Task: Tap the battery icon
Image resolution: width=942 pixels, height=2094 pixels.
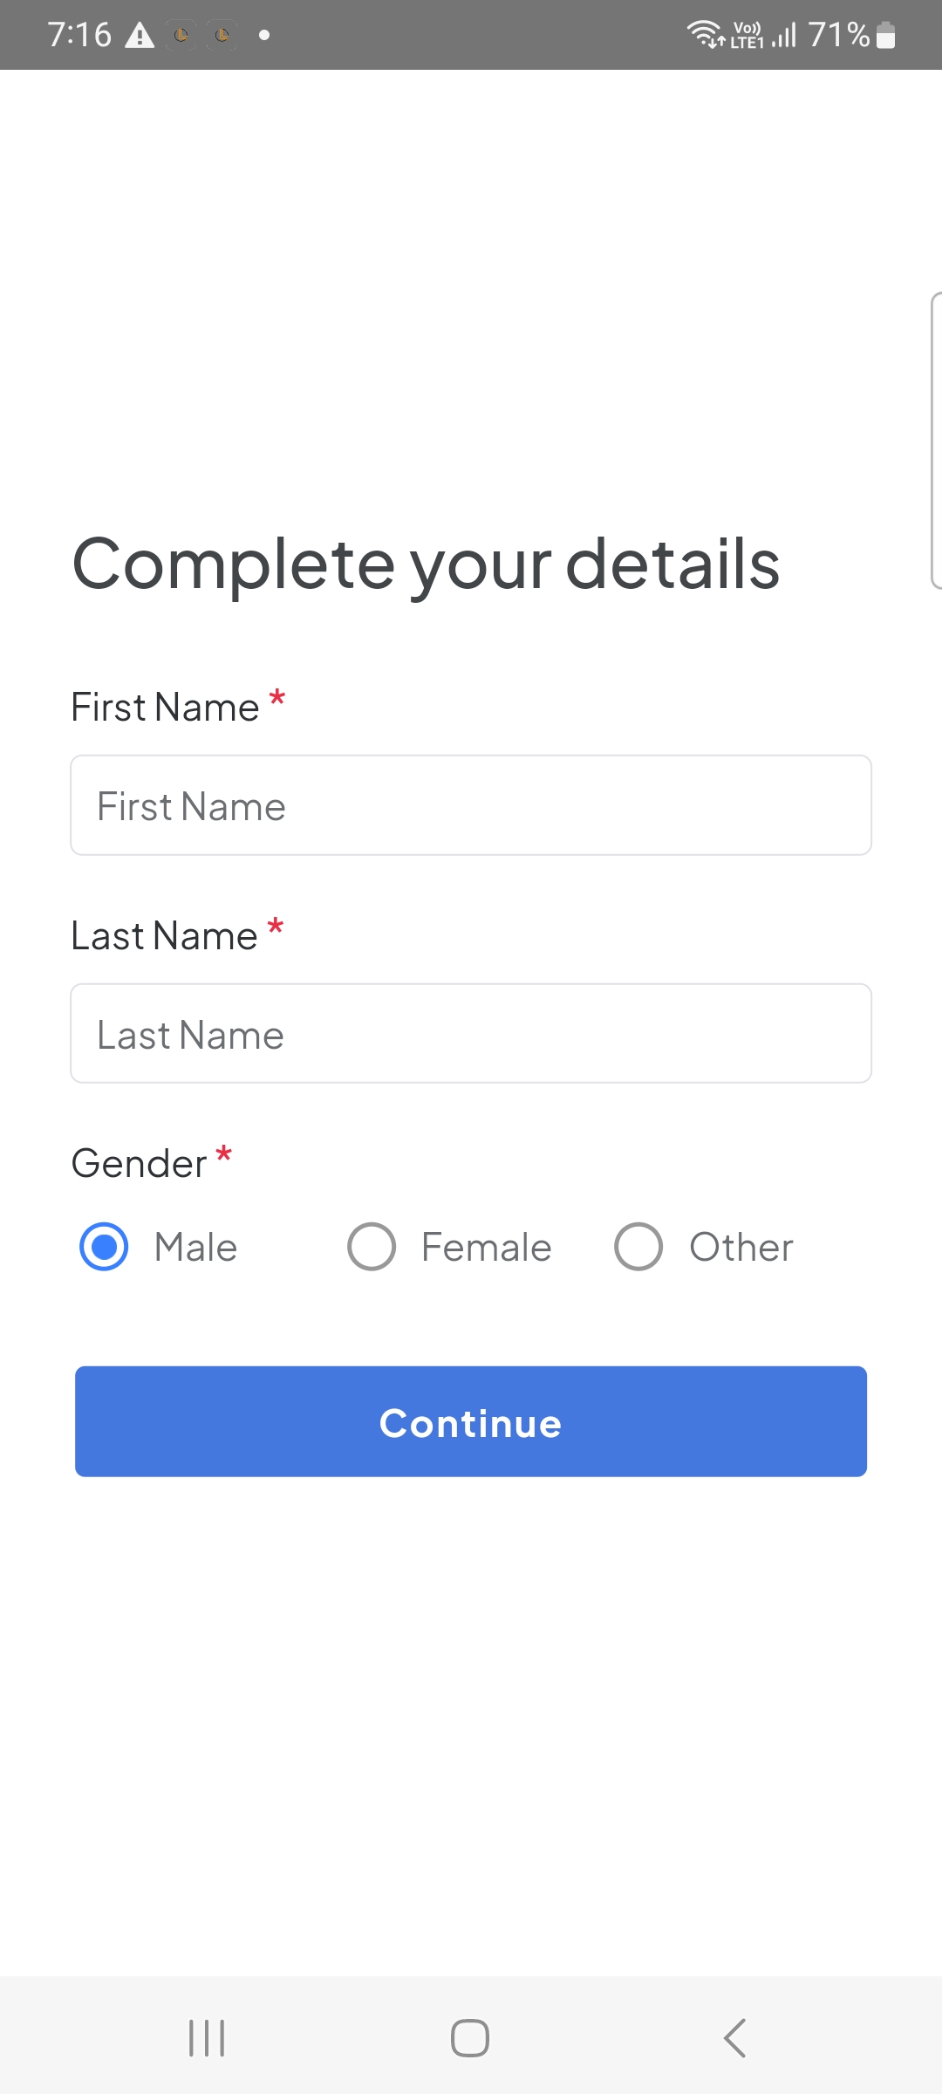Action: click(885, 36)
